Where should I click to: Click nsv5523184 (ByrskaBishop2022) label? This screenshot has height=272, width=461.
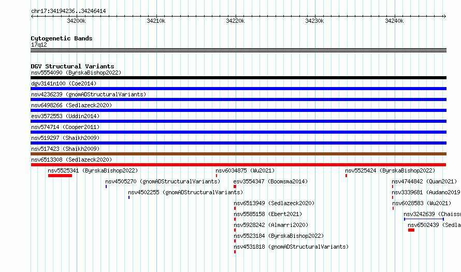pos(279,236)
